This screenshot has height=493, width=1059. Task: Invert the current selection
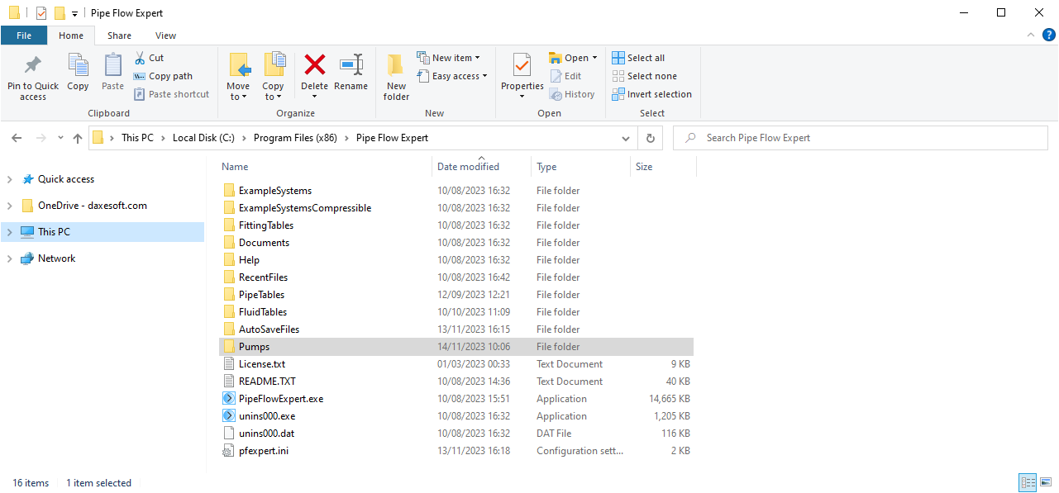tap(651, 94)
